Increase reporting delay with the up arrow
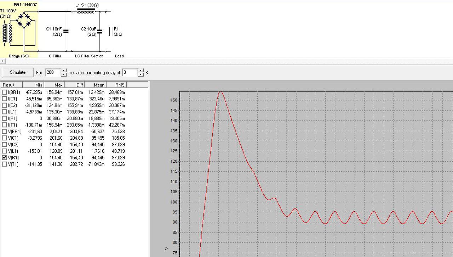The height and width of the screenshot is (257, 453). click(x=141, y=71)
